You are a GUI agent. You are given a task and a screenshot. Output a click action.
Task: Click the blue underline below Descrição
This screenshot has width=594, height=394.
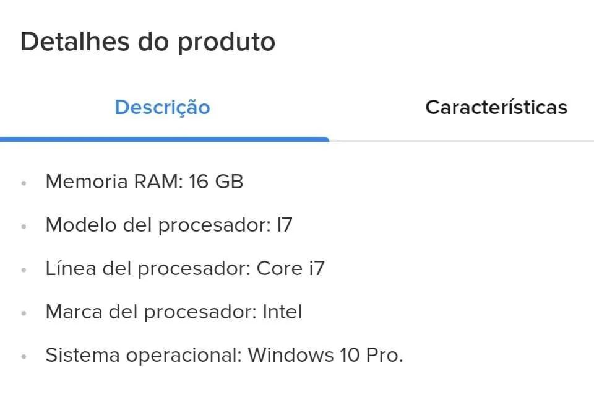click(x=164, y=138)
